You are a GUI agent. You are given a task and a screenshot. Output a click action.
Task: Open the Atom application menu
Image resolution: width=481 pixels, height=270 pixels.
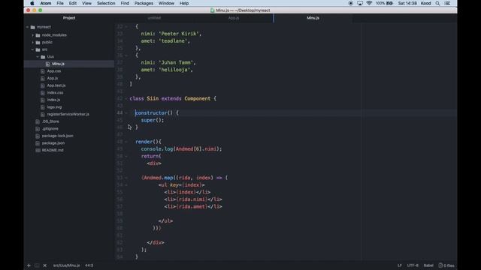(x=46, y=3)
